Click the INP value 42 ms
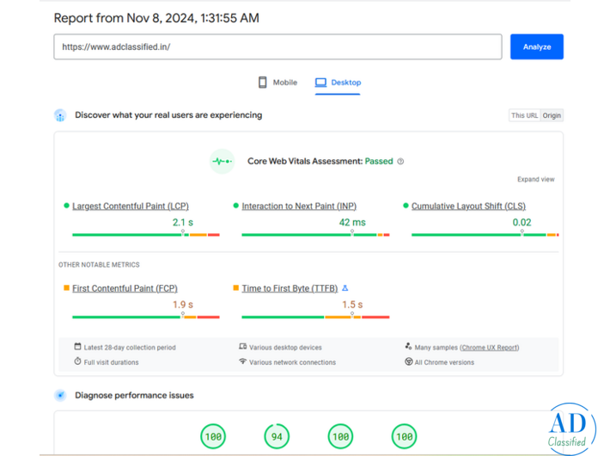610x456 pixels. point(352,222)
